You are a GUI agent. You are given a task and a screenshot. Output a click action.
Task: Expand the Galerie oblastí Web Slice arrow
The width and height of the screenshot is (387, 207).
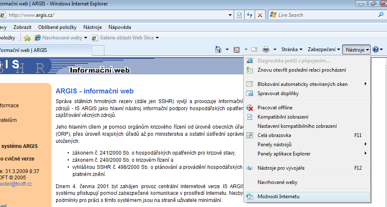tap(157, 38)
